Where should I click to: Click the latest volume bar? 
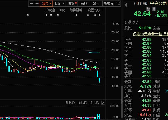click(x=99, y=117)
